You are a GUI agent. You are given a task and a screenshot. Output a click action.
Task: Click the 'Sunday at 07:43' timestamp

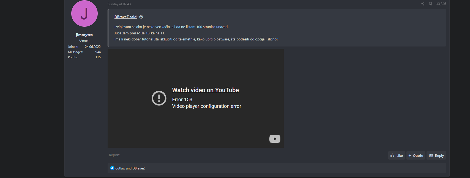(119, 4)
